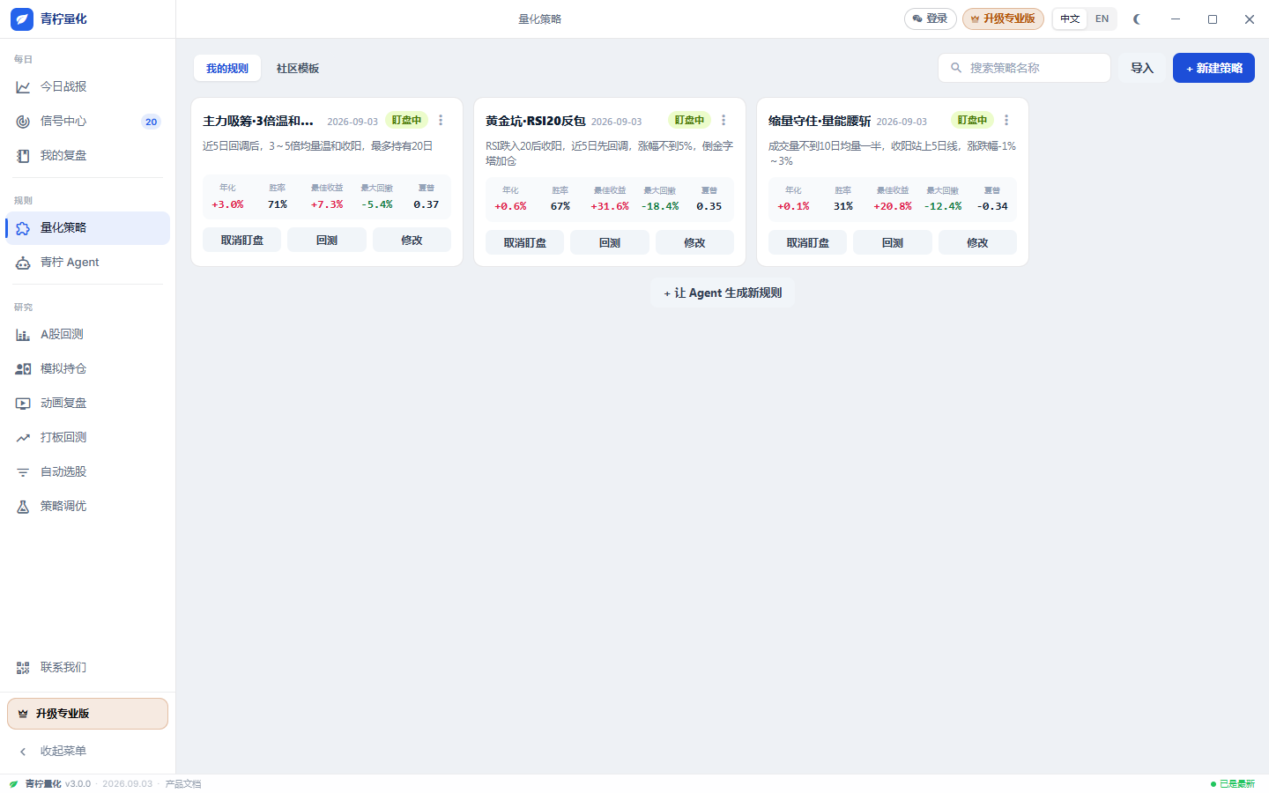Open 信号中心 signal icon
The image size is (1269, 793).
coord(23,122)
